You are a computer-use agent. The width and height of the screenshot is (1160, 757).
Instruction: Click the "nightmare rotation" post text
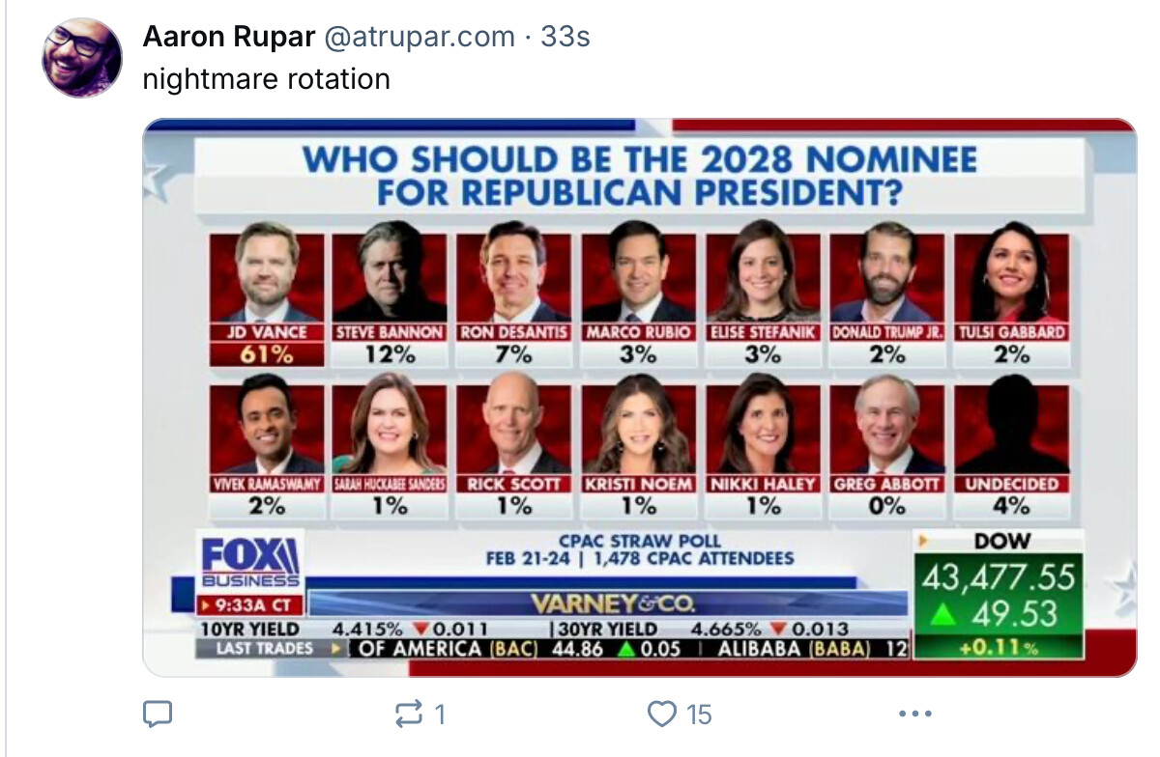266,78
